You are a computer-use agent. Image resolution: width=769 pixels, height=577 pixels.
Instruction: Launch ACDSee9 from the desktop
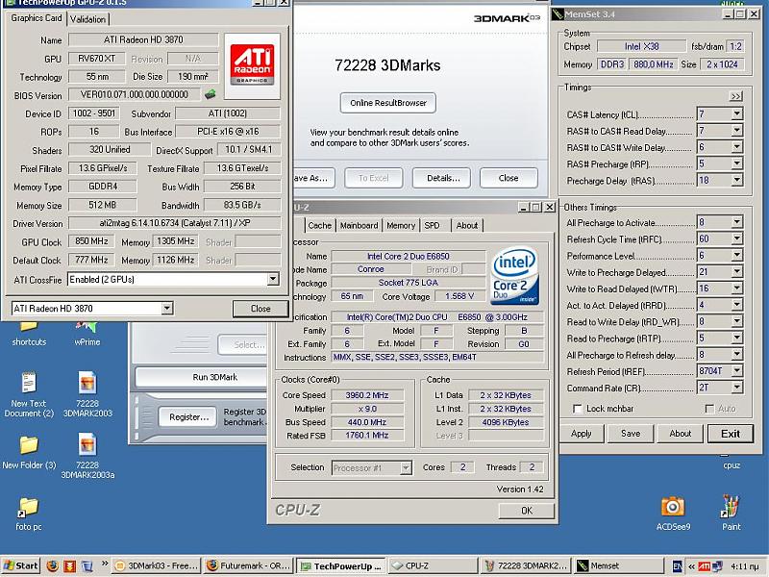tap(673, 514)
